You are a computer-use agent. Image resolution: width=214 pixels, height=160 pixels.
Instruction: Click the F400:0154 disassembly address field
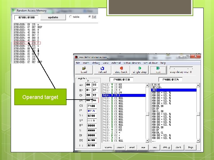(x=171, y=79)
